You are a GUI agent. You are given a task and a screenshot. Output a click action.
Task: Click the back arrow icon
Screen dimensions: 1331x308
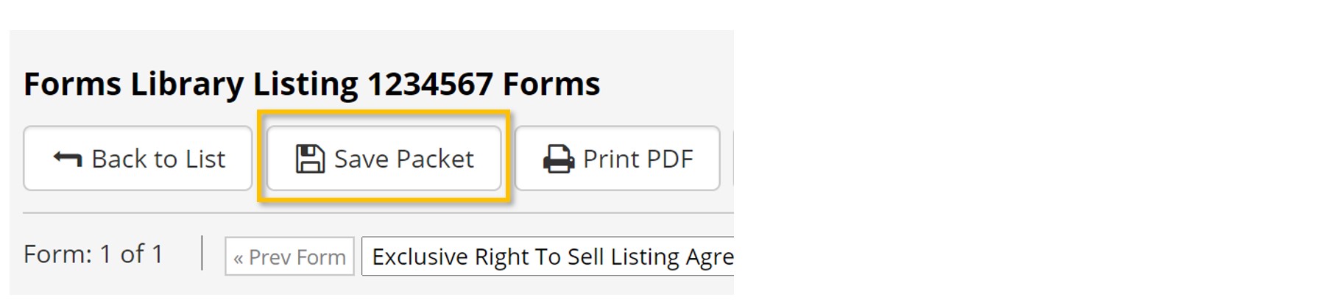tap(68, 159)
